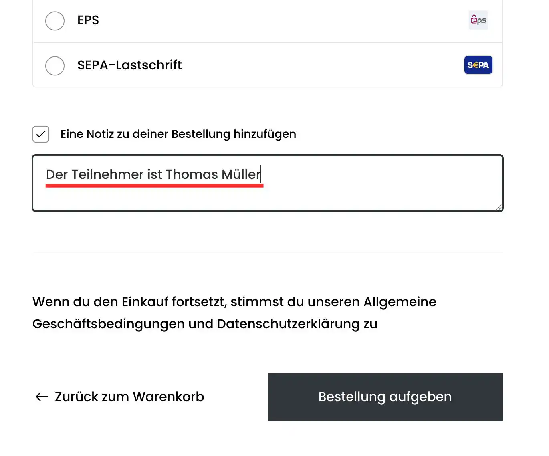The width and height of the screenshot is (549, 456).
Task: Select the EPS payment radio button
Action: click(x=55, y=21)
